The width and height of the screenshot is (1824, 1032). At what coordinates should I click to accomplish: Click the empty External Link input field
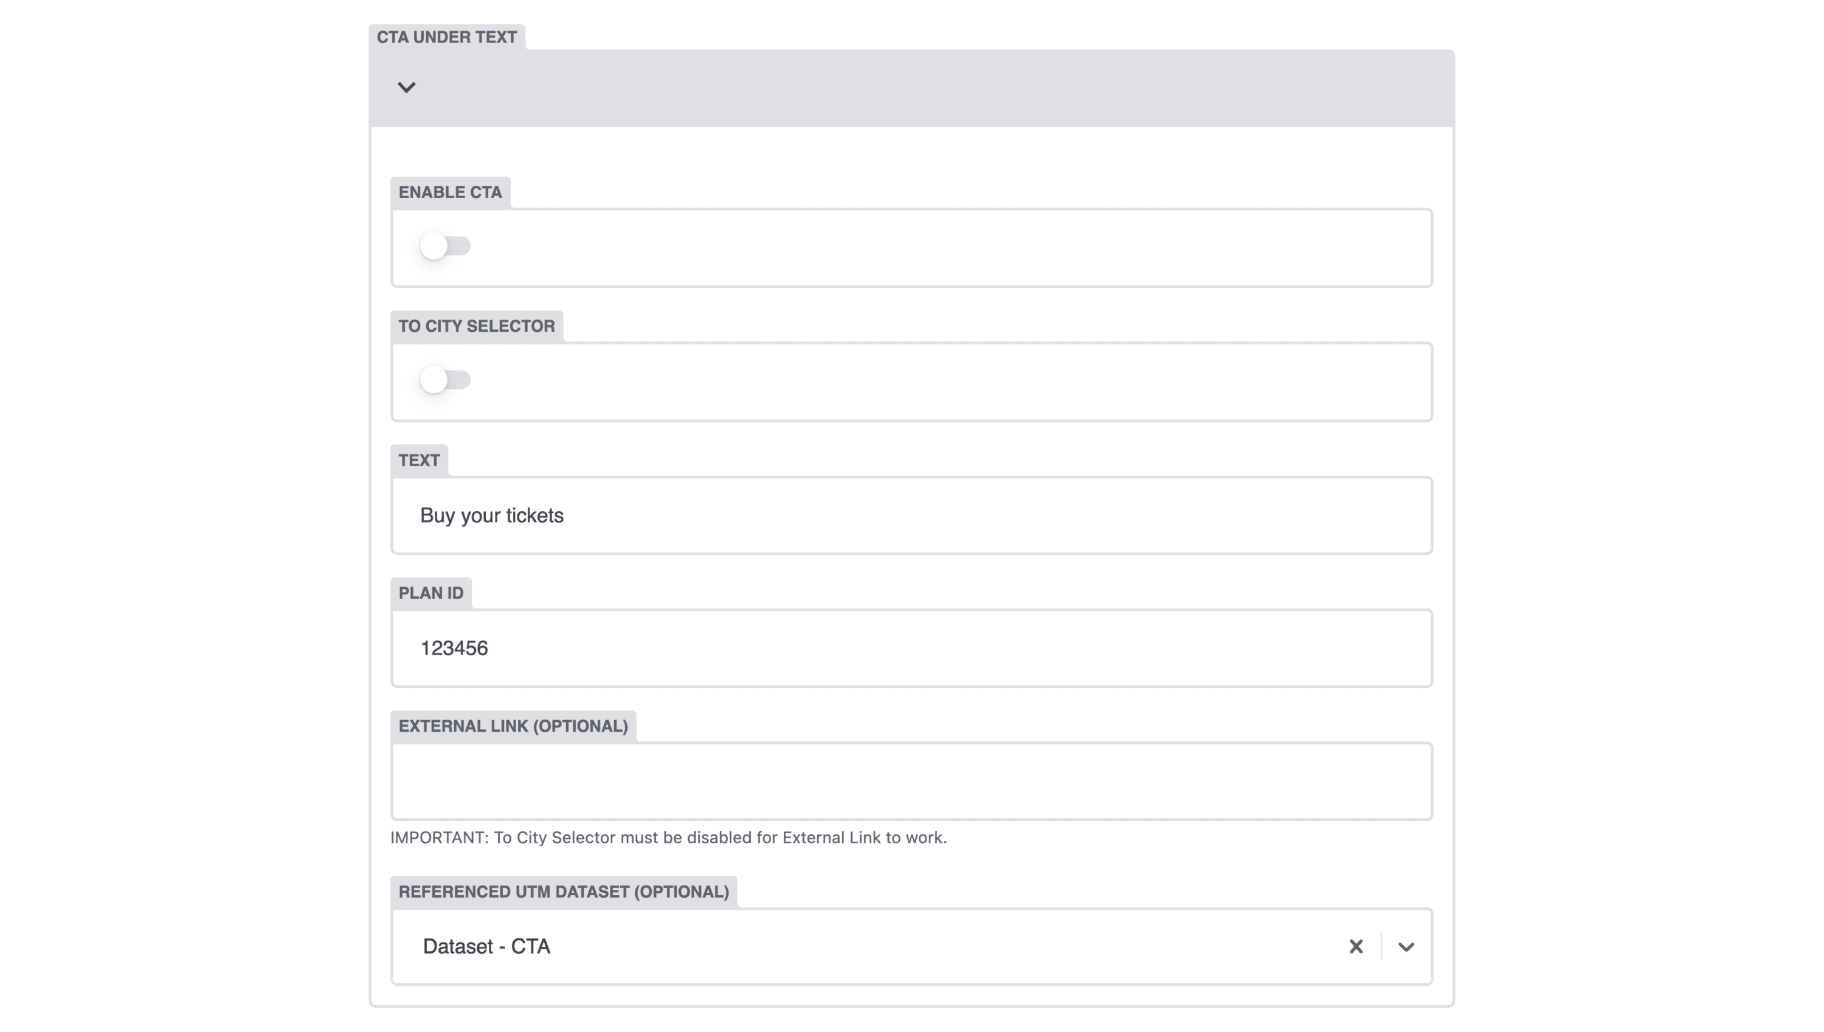coord(911,781)
